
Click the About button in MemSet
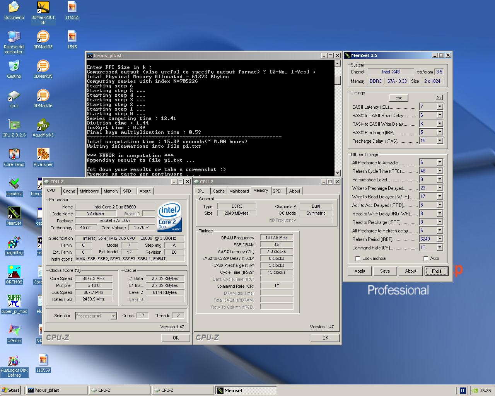411,271
